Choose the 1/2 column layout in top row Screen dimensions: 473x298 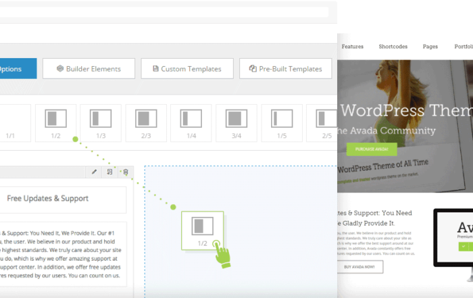pyautogui.click(x=55, y=123)
